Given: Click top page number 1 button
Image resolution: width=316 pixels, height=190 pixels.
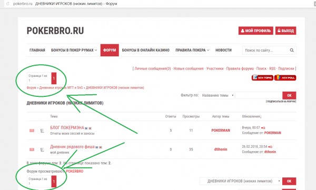Looking at the screenshot, I should (54, 78).
